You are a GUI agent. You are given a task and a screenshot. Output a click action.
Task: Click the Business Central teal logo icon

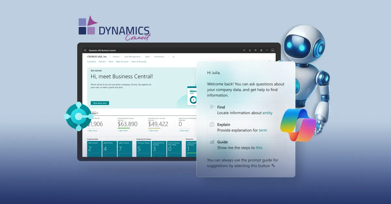pyautogui.click(x=78, y=117)
